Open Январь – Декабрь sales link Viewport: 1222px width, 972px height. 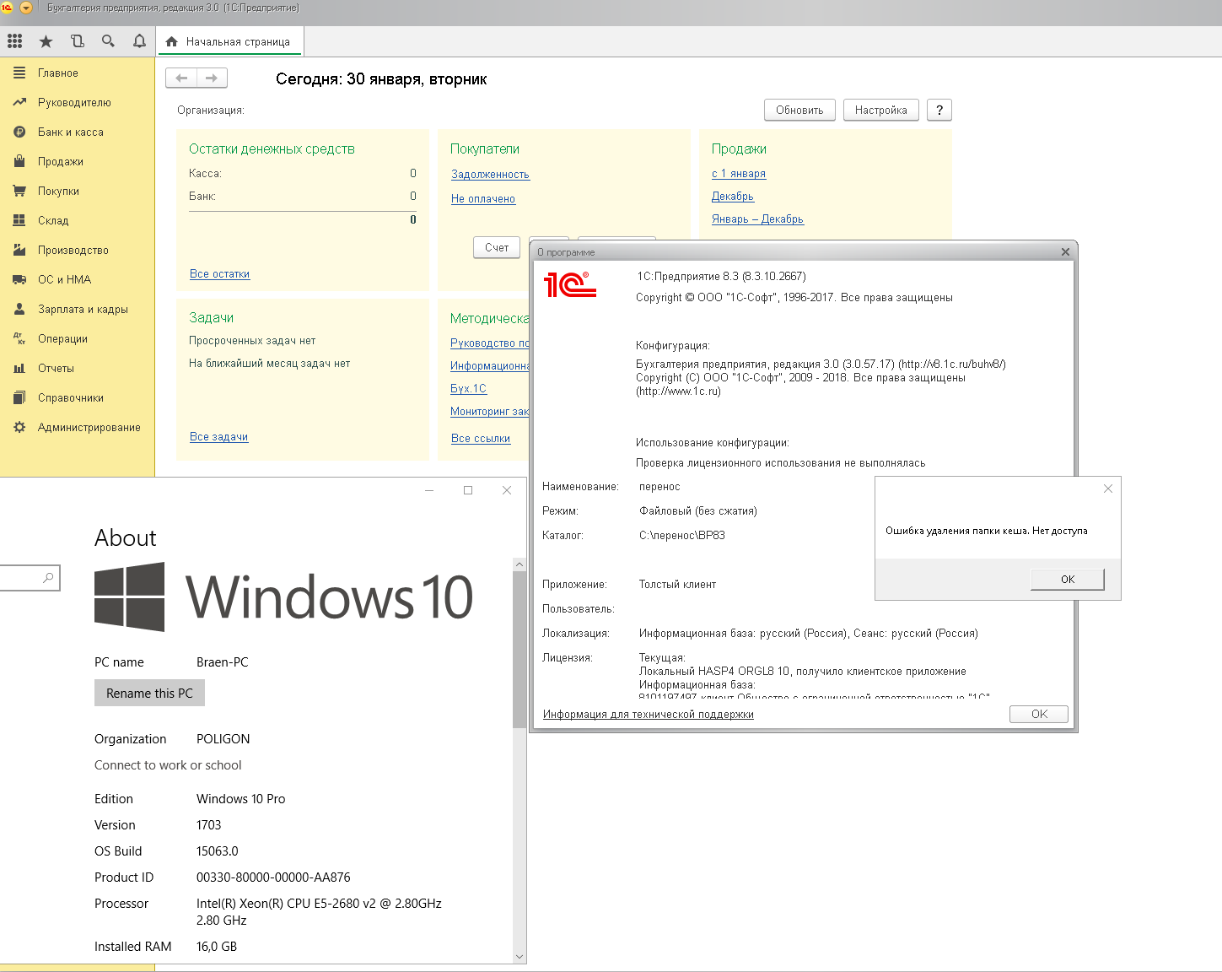(x=757, y=219)
